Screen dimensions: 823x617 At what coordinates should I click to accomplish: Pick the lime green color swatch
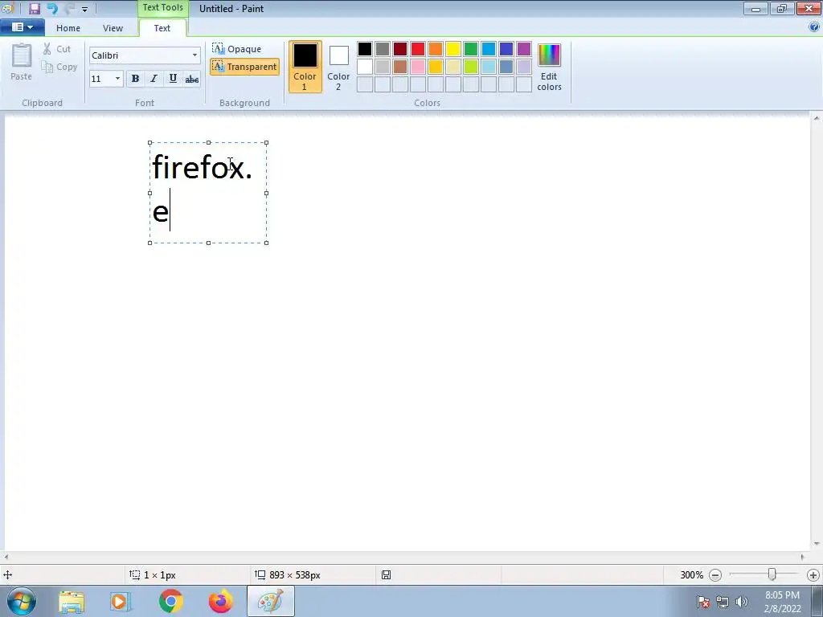tap(471, 67)
